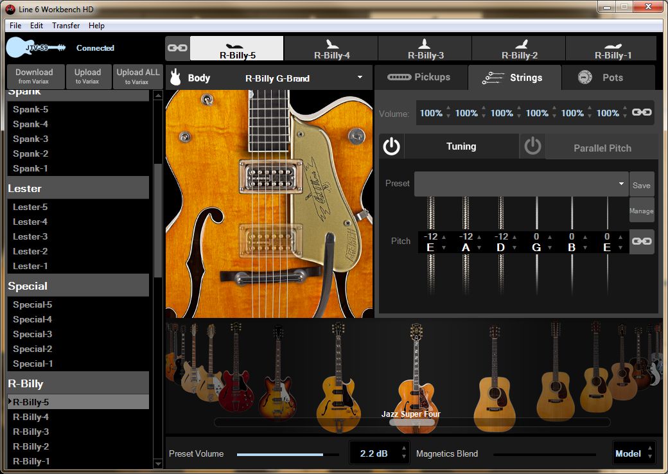Select the Special-2 preset
This screenshot has height=474, width=668.
pyautogui.click(x=78, y=349)
